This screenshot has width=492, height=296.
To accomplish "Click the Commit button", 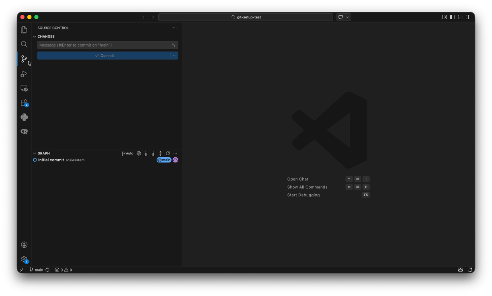I will pos(104,55).
